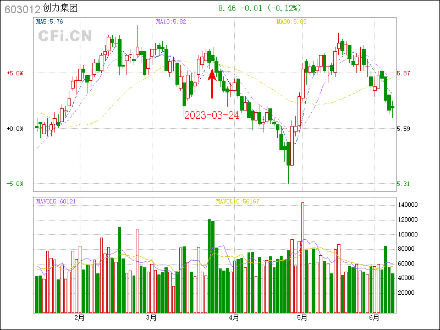This screenshot has height=330, width=440.
Task: Click the MAVOL10:56167 volume label
Action: 238,201
